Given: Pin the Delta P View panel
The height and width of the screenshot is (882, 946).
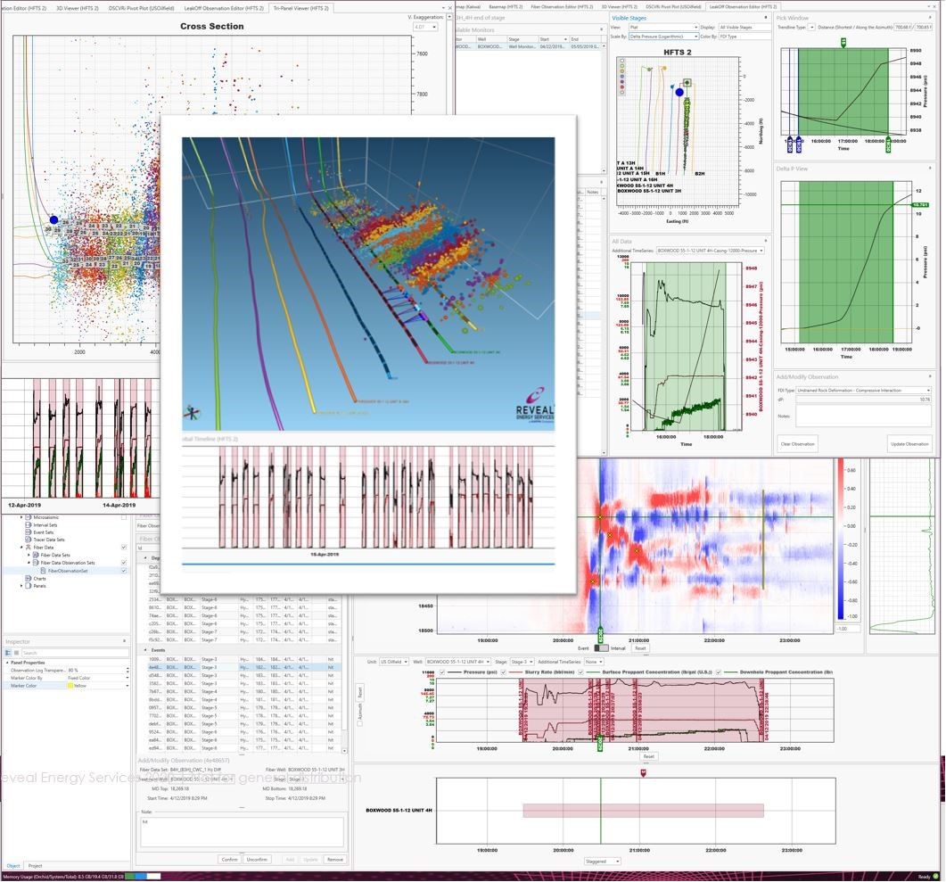Looking at the screenshot, I should coord(930,169).
